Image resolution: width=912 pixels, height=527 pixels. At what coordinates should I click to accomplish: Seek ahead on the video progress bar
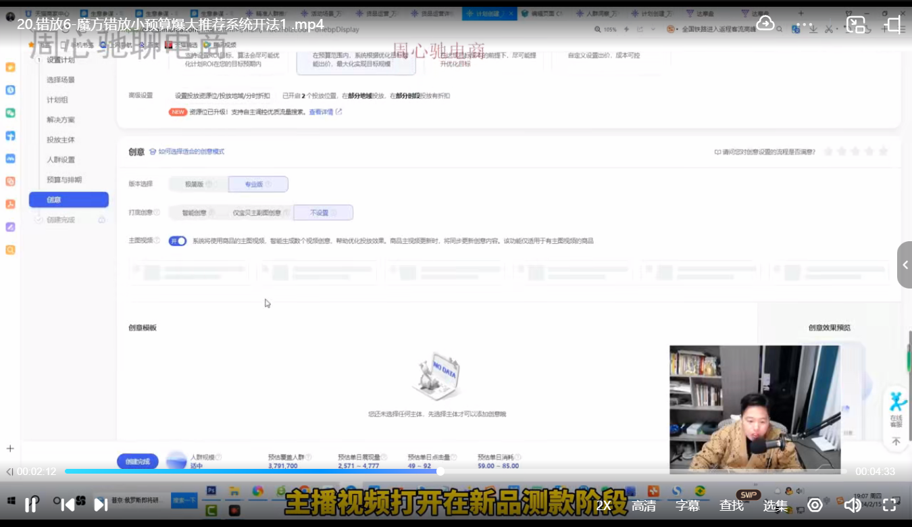tap(608, 472)
